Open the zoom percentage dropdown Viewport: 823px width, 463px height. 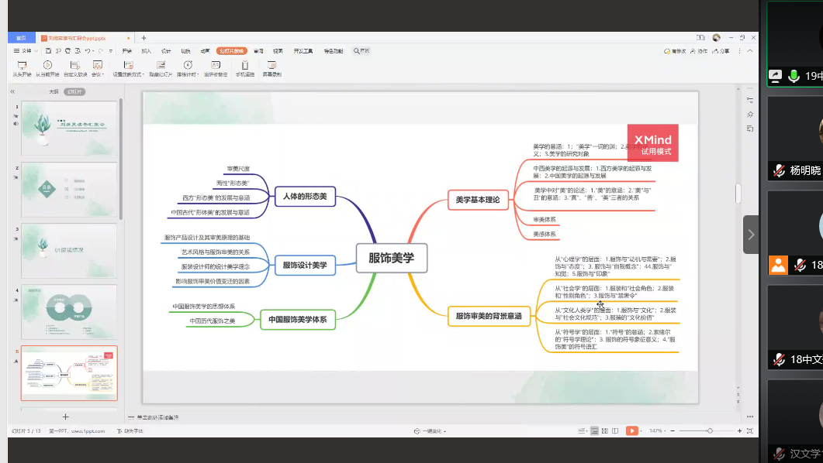(658, 431)
